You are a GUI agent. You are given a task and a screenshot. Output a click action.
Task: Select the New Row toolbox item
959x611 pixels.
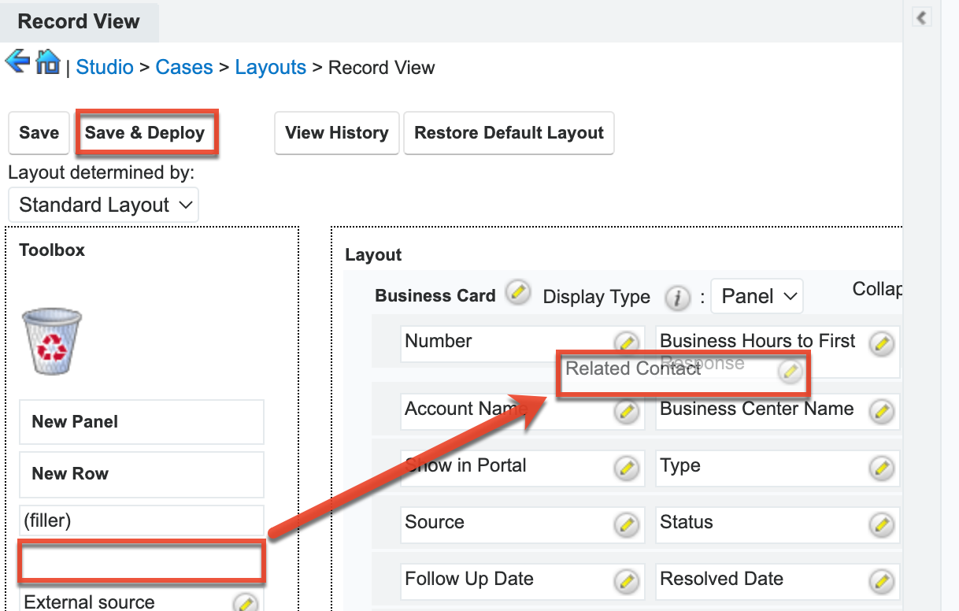[142, 474]
